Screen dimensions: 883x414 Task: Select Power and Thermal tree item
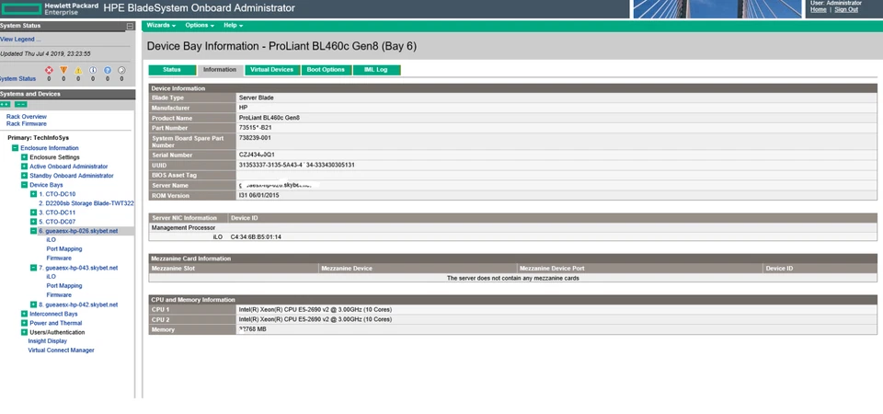click(x=56, y=323)
